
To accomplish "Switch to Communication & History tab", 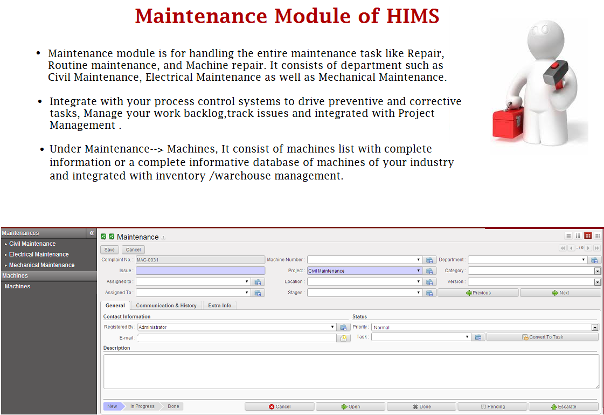I will pyautogui.click(x=166, y=306).
